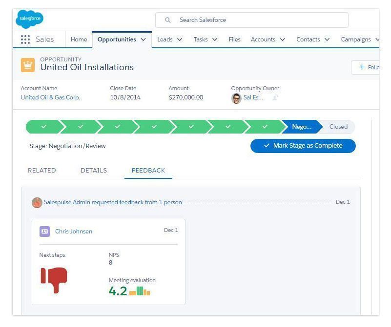Click the purple contact card icon
The image size is (391, 327).
pos(44,231)
